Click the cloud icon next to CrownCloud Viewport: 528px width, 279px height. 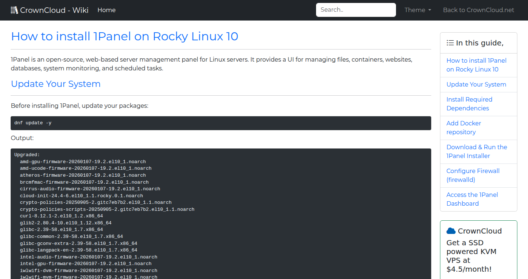451,231
